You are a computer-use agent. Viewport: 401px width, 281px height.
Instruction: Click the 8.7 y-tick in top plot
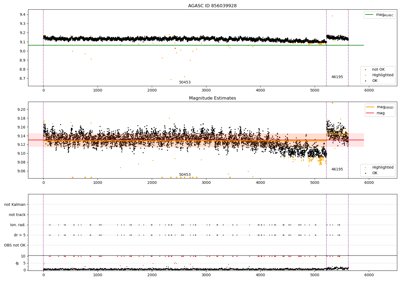pos(22,79)
